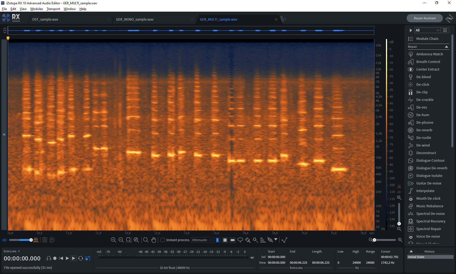Open the Spectral Repair module

[x=429, y=229]
